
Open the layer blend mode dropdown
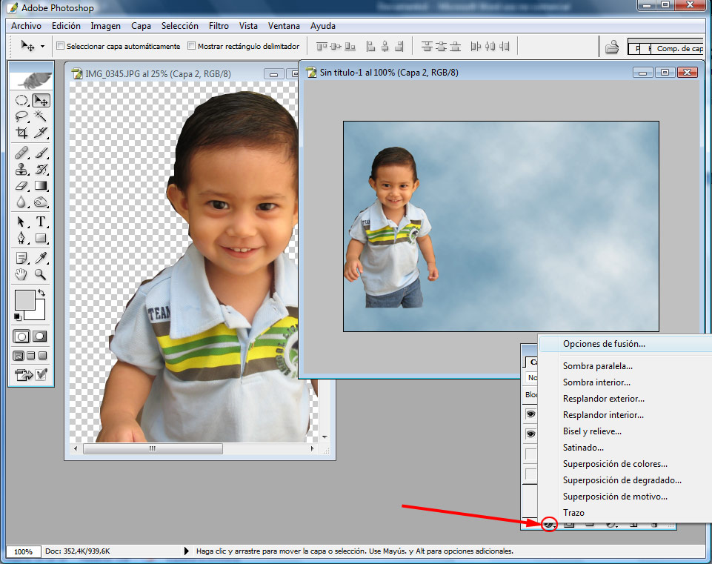532,377
